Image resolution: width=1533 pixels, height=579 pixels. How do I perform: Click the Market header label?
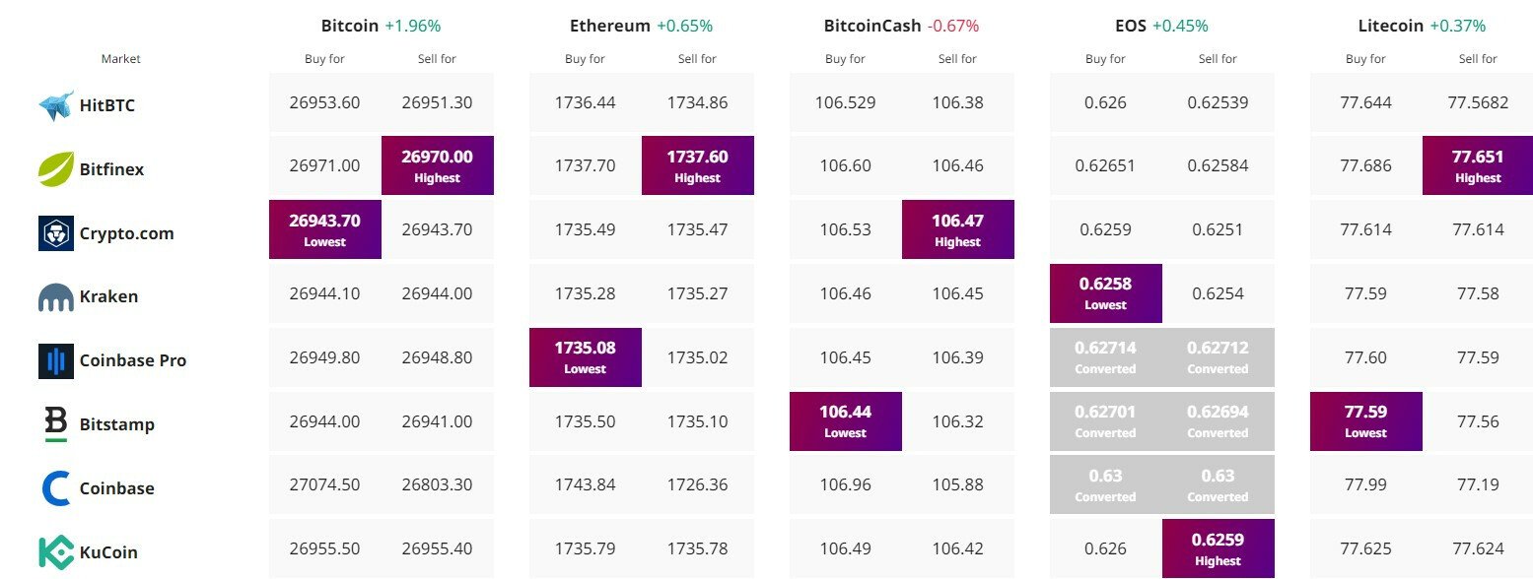[120, 58]
